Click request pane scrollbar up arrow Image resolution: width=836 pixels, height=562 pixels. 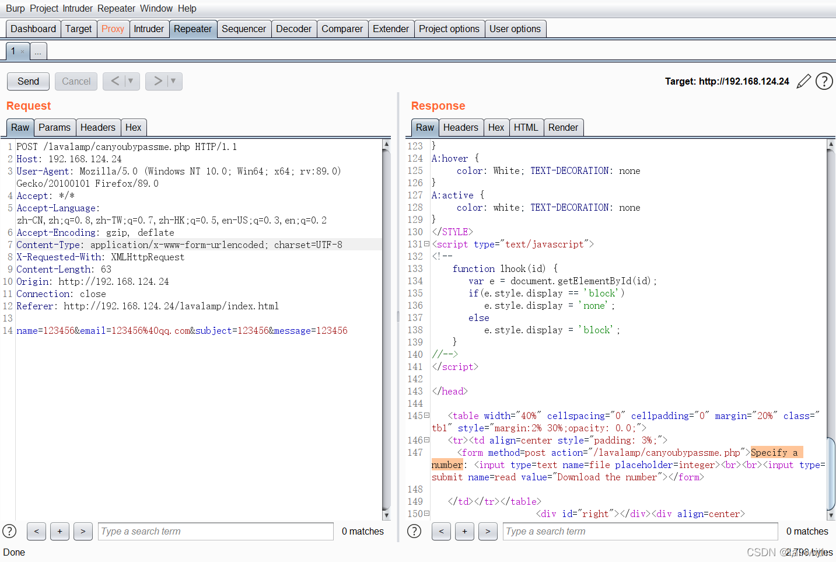[x=386, y=144]
